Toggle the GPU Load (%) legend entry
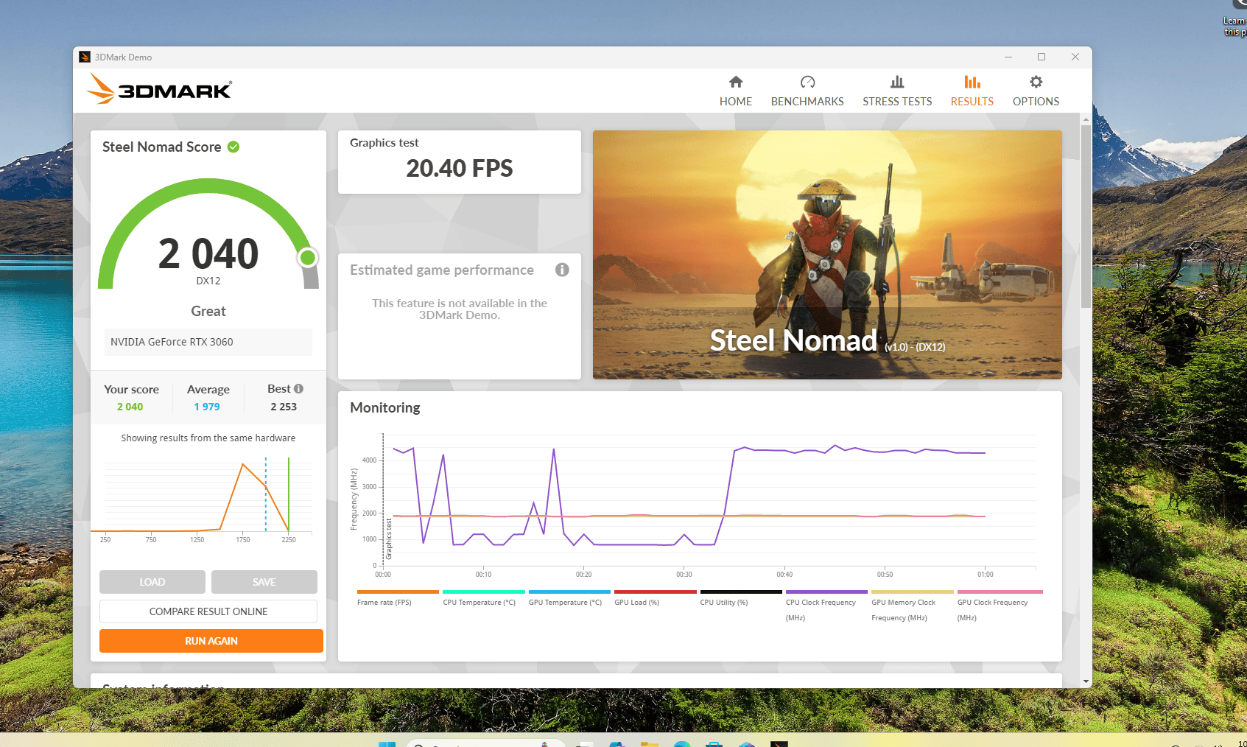The width and height of the screenshot is (1247, 747). (x=655, y=597)
